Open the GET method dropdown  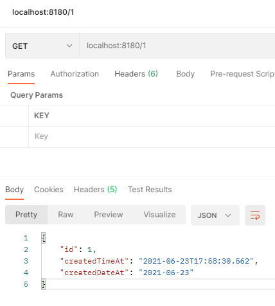click(42, 46)
